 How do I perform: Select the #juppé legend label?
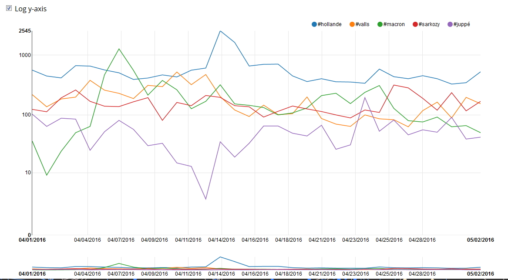462,24
